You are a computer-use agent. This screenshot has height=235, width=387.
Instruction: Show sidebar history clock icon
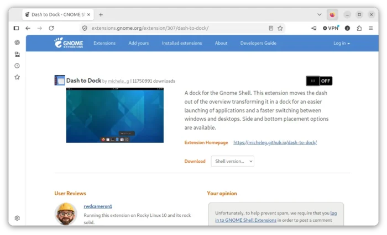pos(17,66)
